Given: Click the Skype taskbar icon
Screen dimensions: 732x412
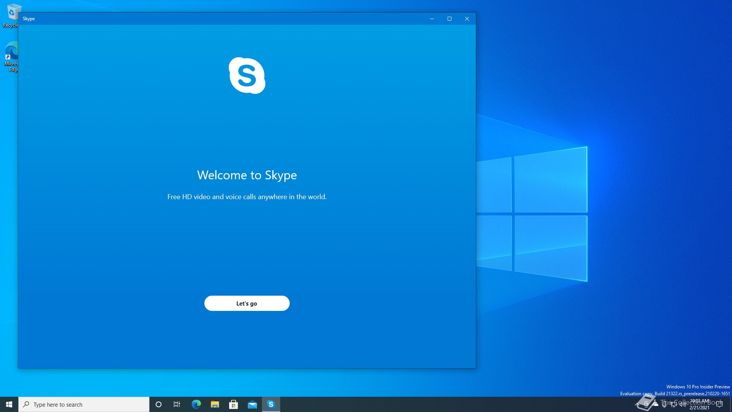Looking at the screenshot, I should pyautogui.click(x=271, y=404).
